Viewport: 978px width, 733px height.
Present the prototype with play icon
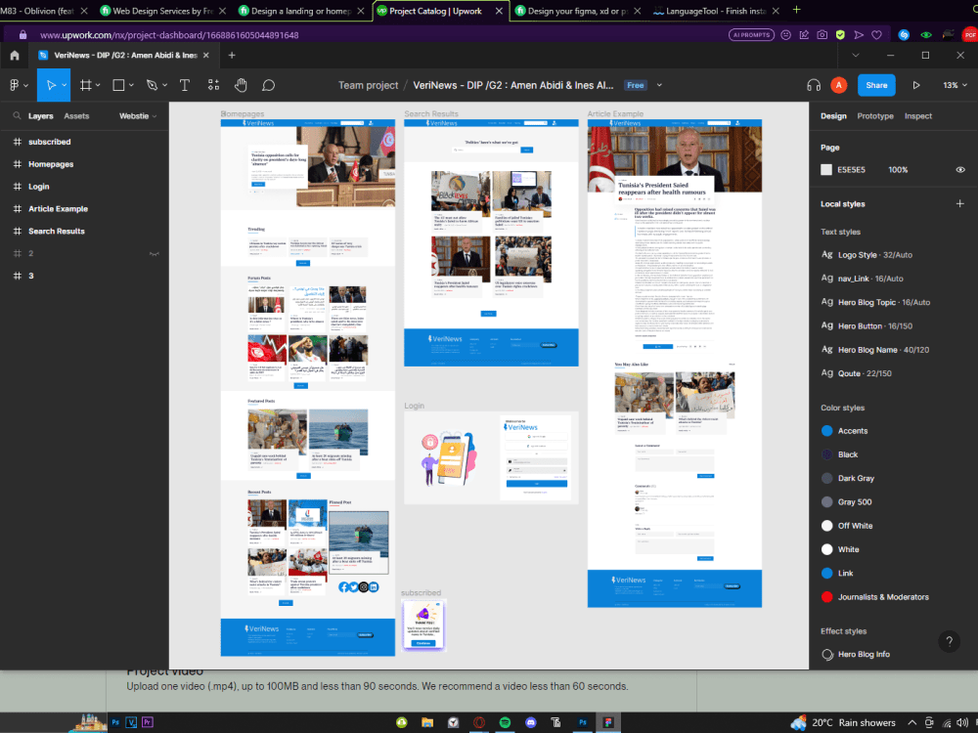pyautogui.click(x=916, y=85)
